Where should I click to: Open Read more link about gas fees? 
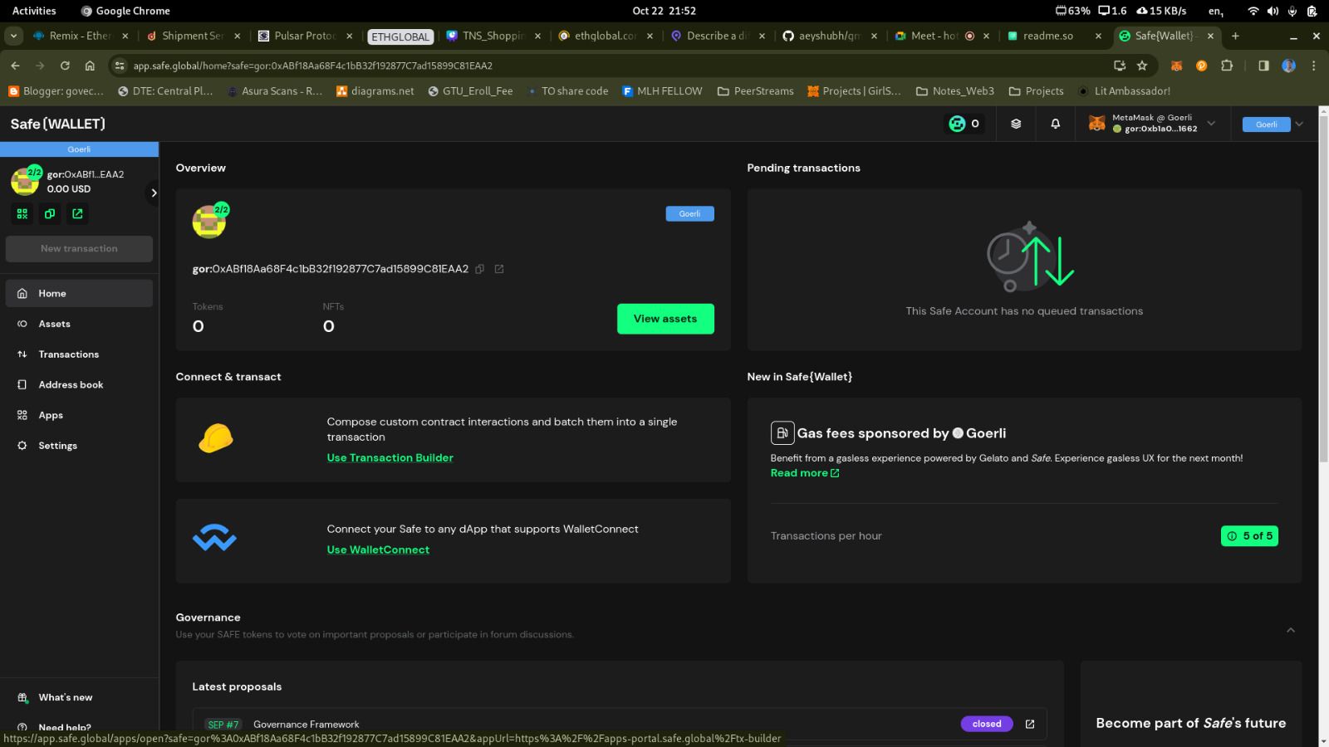(804, 473)
